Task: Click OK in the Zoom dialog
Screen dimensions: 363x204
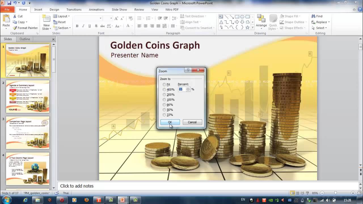Action: pyautogui.click(x=170, y=122)
